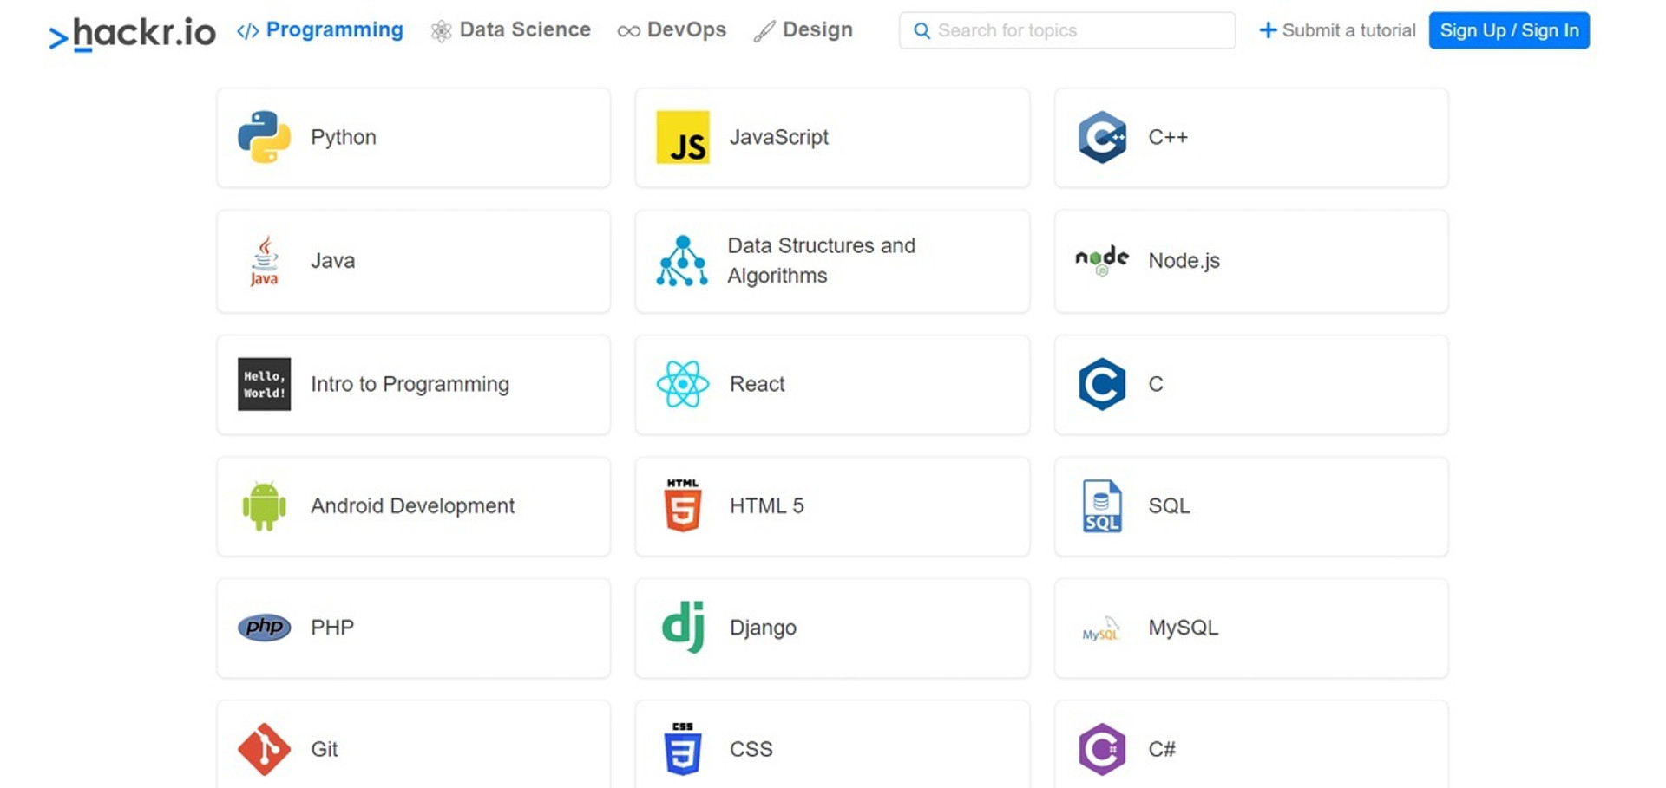
Task: Click the Java coffee cup icon
Action: pyautogui.click(x=265, y=260)
